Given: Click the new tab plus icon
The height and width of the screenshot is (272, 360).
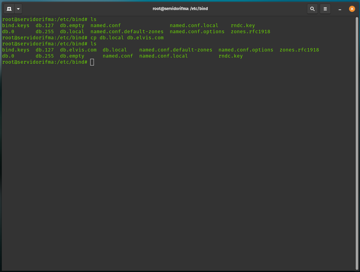Looking at the screenshot, I should [9, 9].
